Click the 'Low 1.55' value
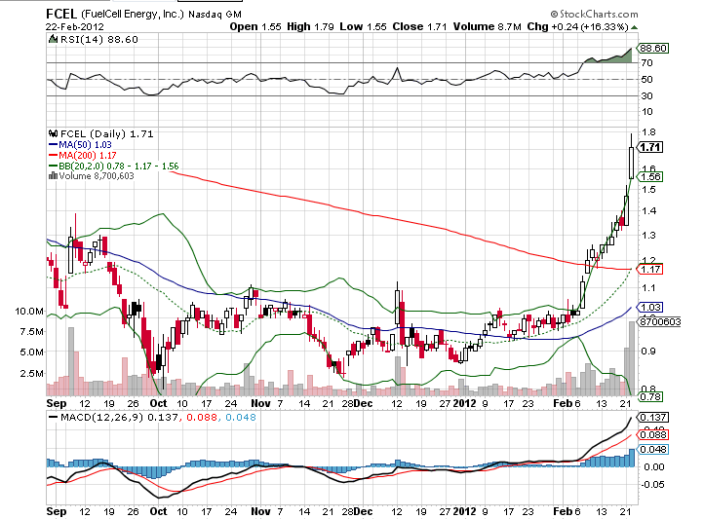Image resolution: width=704 pixels, height=519 pixels. click(363, 27)
